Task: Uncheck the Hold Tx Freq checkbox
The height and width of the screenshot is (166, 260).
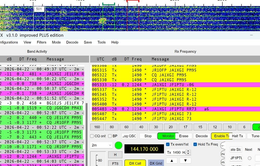Action: point(195,144)
